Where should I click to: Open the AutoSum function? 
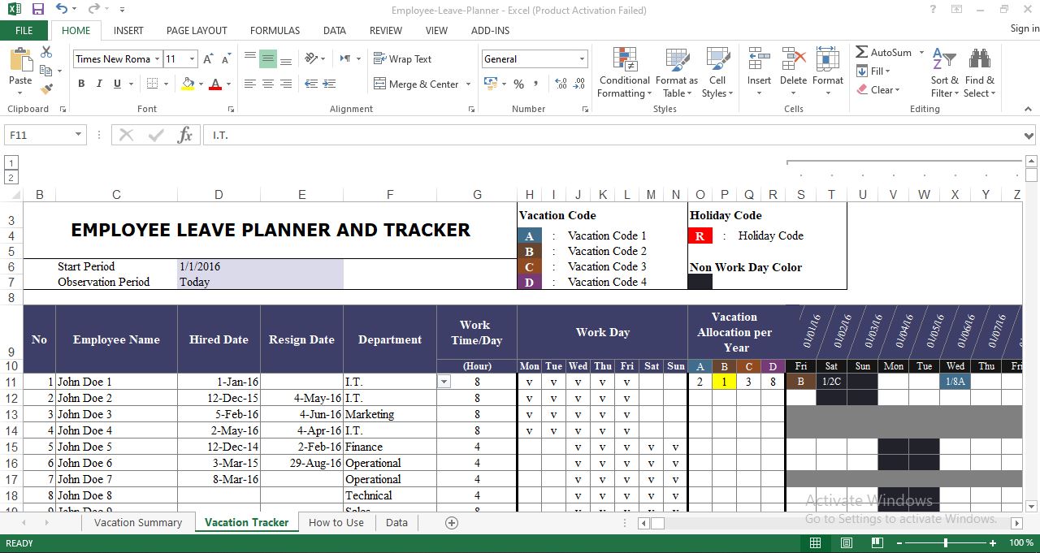(885, 51)
